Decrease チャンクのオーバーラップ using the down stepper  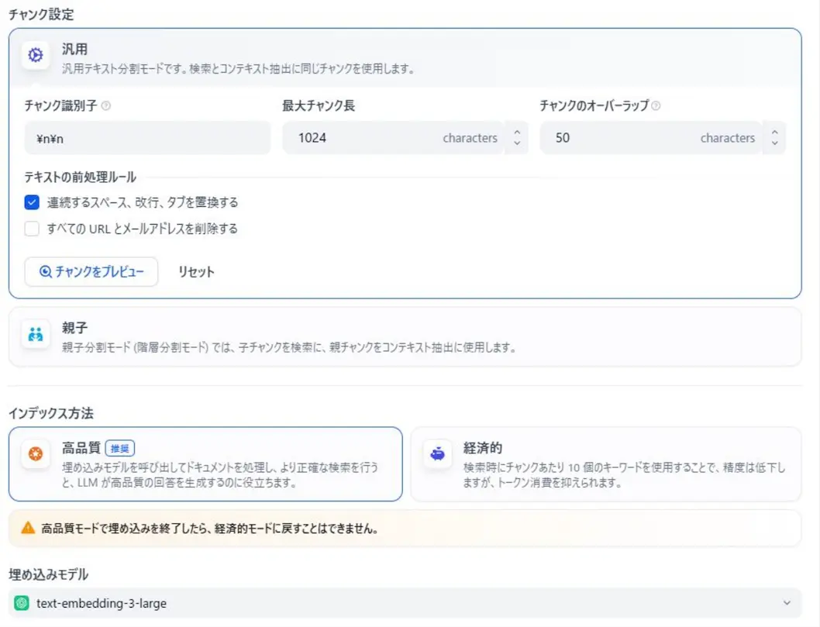click(x=774, y=143)
